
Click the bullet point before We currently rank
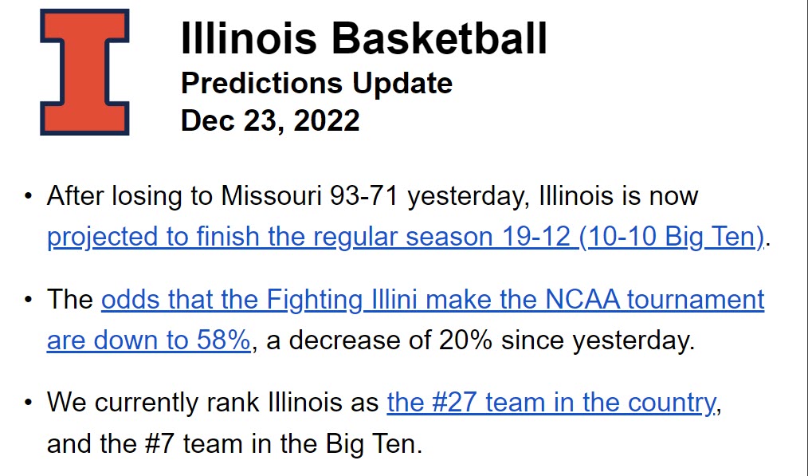pos(28,403)
